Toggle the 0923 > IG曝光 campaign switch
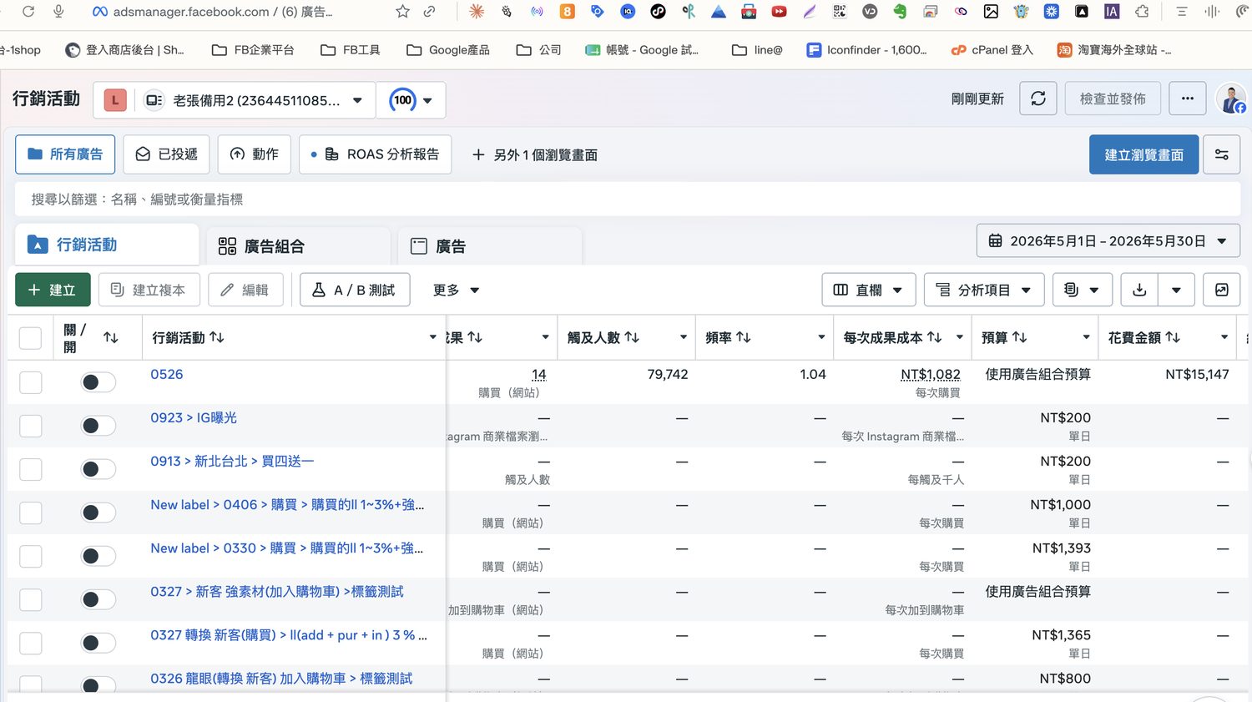 coord(98,426)
